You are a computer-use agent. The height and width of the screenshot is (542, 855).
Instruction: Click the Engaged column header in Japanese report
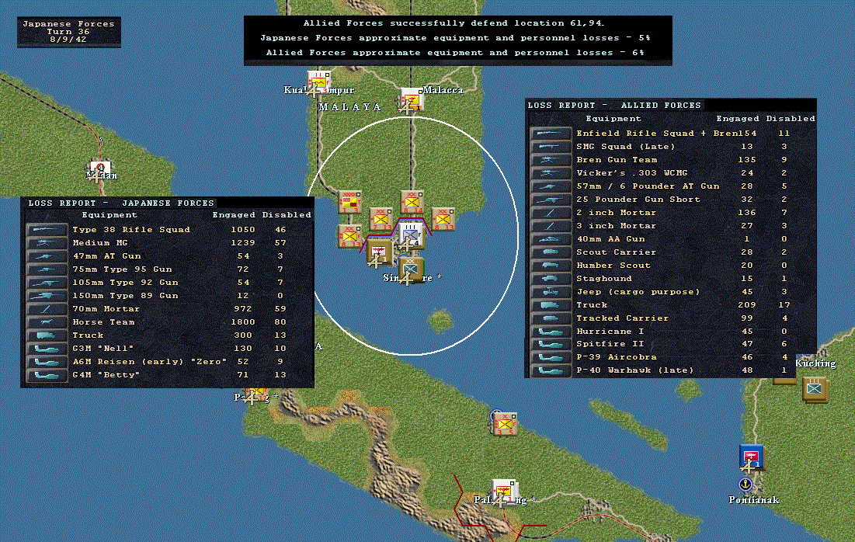234,215
